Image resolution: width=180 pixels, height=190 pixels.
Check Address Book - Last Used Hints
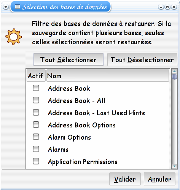point(36,113)
